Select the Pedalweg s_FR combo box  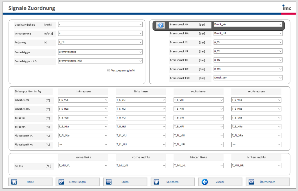pos(100,42)
